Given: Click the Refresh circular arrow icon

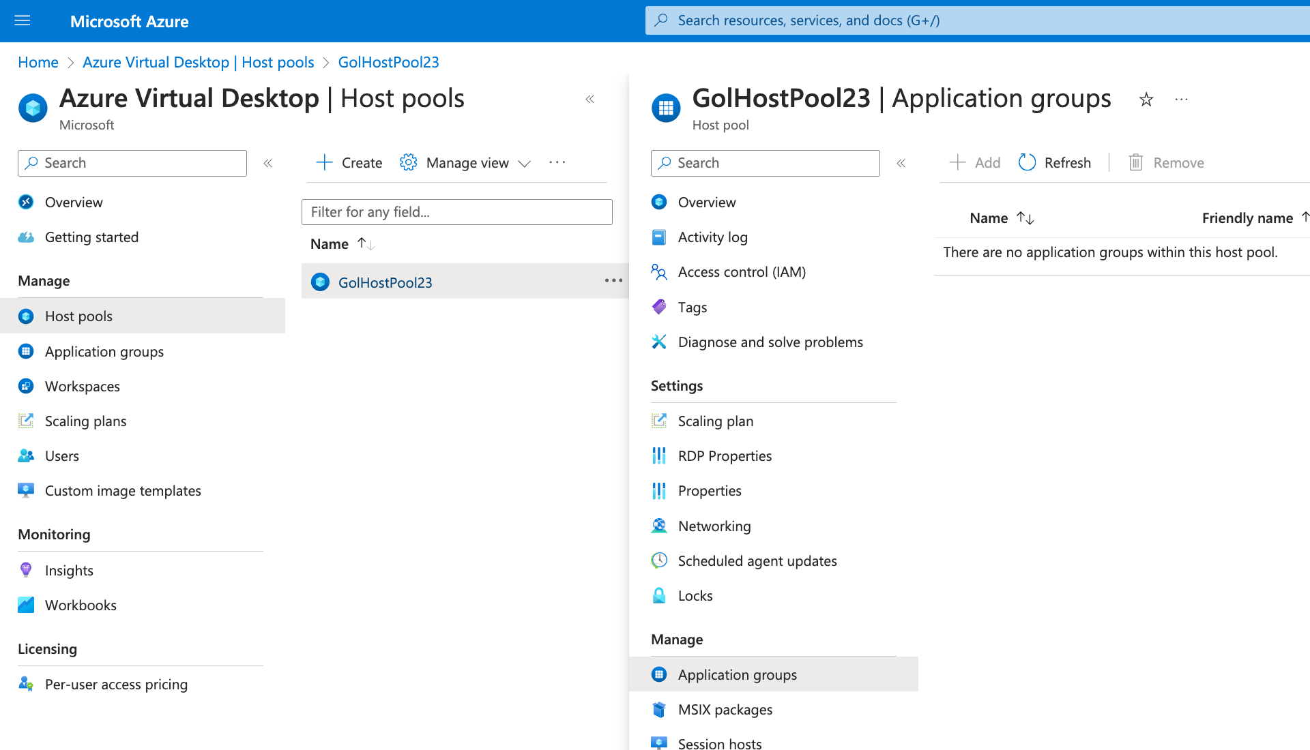Looking at the screenshot, I should (x=1027, y=162).
